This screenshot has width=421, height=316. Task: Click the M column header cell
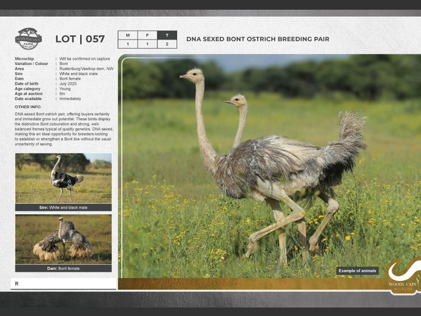pos(128,35)
